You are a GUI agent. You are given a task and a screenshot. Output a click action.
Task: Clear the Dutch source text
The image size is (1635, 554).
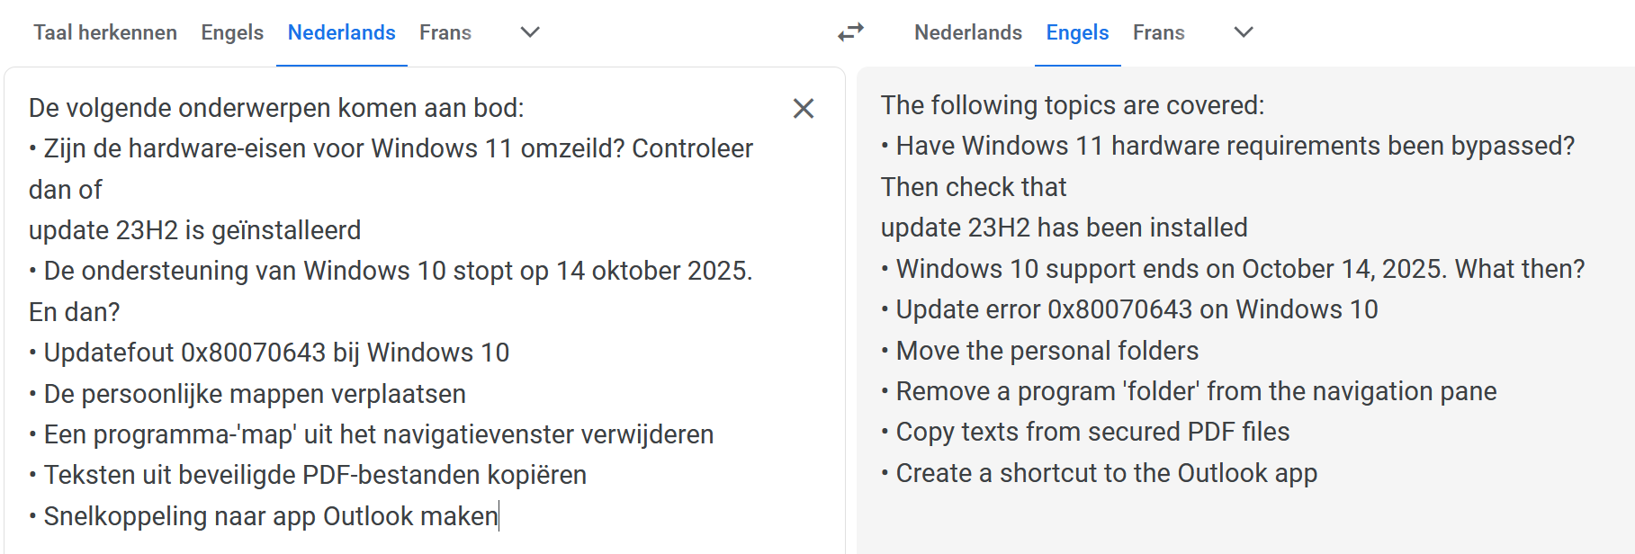804,108
